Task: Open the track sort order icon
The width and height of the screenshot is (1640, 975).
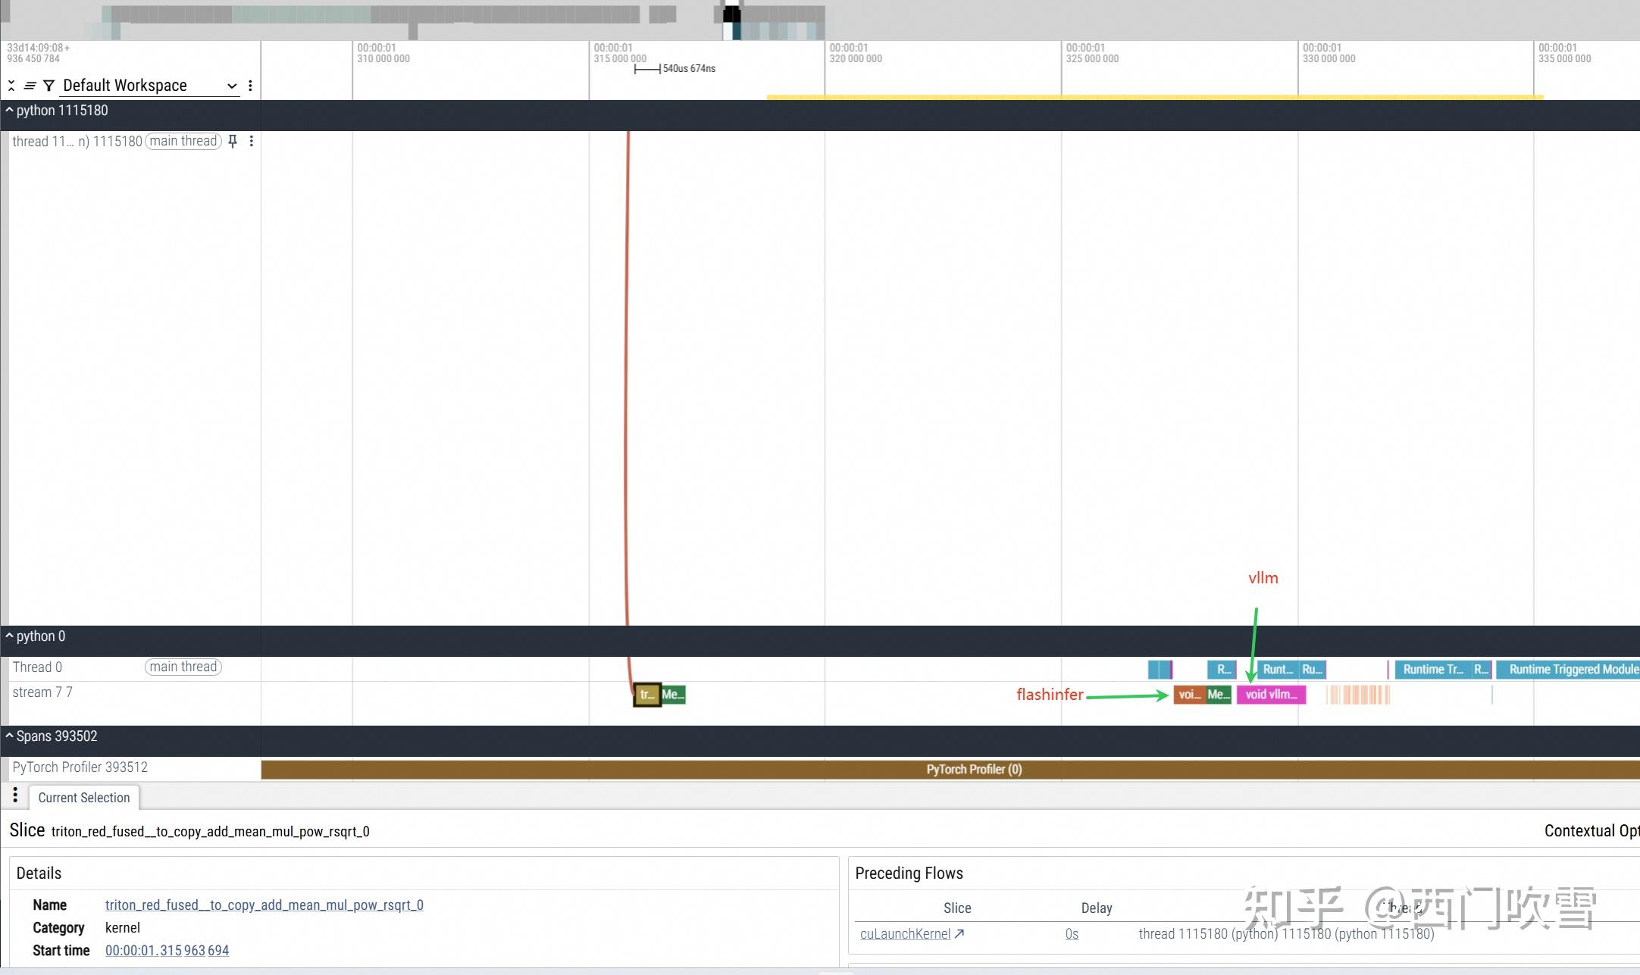Action: [30, 86]
